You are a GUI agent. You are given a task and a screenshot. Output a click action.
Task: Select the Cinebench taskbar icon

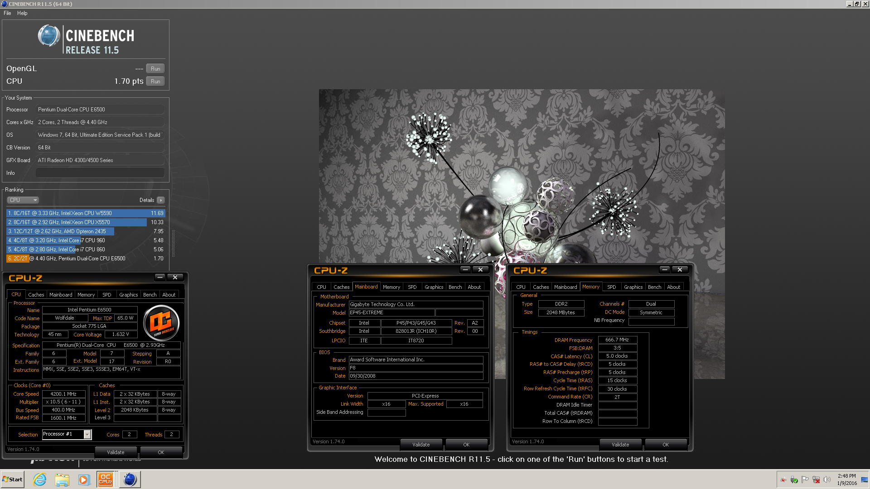(130, 479)
